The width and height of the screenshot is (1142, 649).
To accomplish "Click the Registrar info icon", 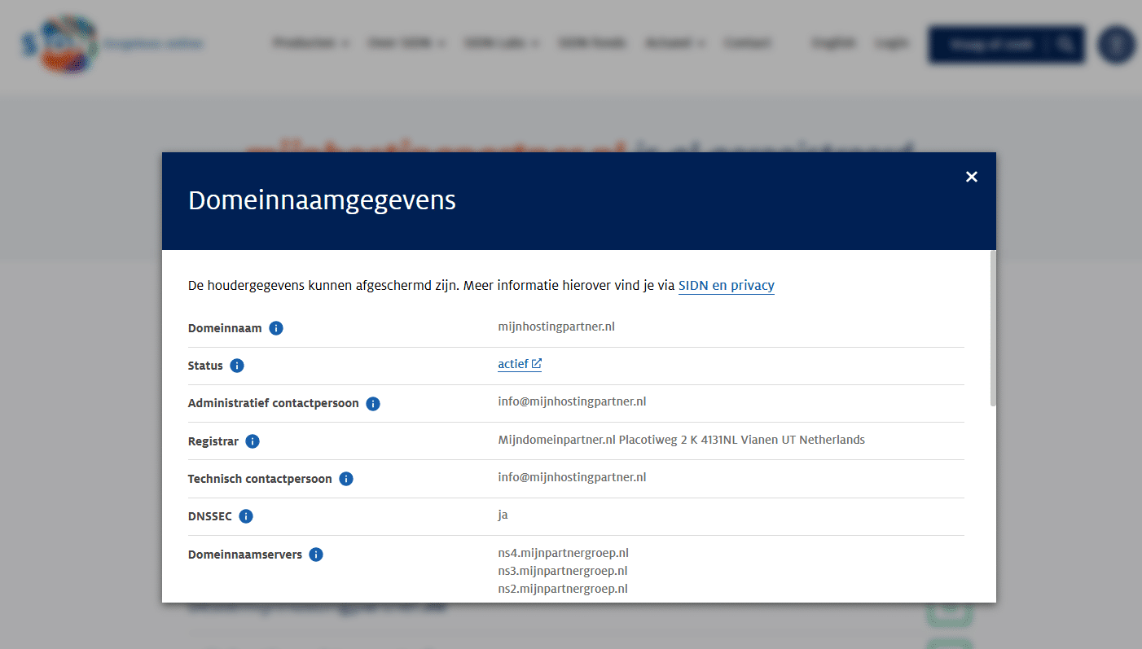I will click(252, 441).
